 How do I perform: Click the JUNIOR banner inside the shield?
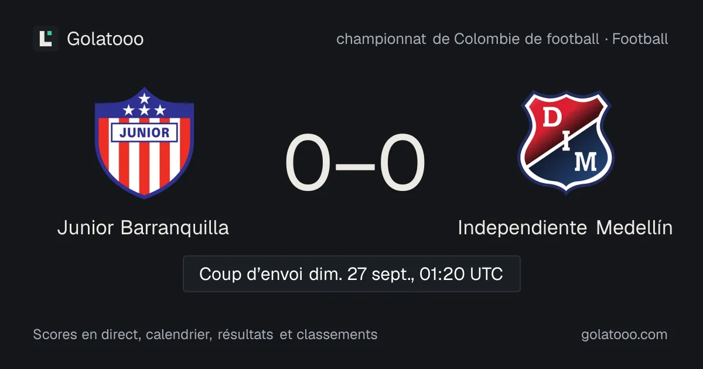tap(144, 132)
